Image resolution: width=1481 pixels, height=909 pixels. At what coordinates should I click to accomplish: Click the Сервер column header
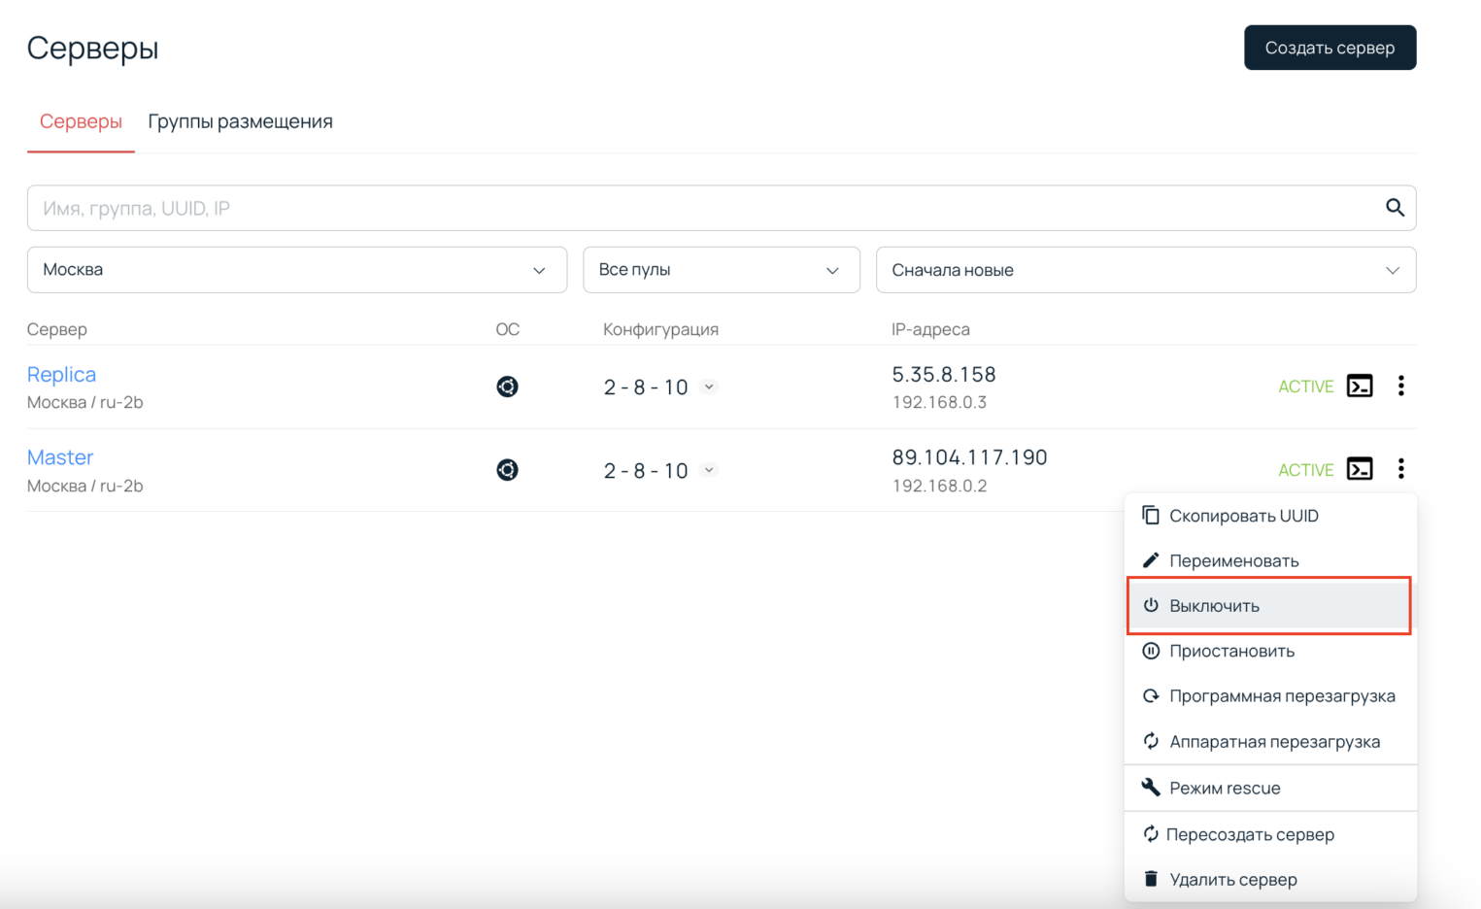[57, 329]
